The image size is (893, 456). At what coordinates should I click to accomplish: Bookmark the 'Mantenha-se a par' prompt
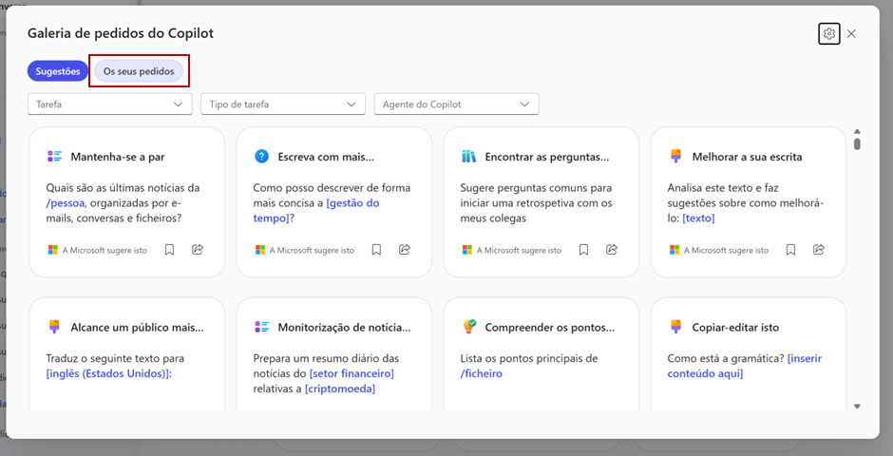(169, 250)
